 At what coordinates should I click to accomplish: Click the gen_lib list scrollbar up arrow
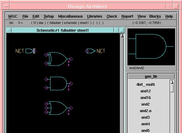(x=172, y=82)
